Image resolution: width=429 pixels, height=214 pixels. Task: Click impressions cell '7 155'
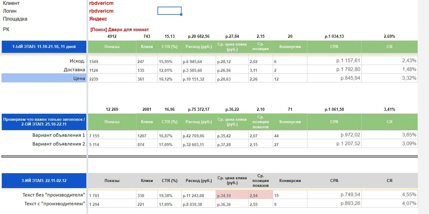click(112, 136)
